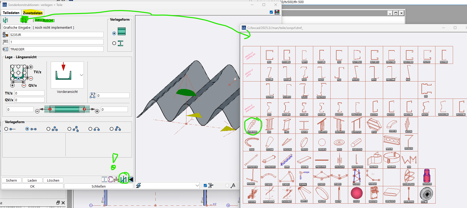Click the plus button at beam end extension
Screen dimensions: 467x208
click(x=97, y=111)
